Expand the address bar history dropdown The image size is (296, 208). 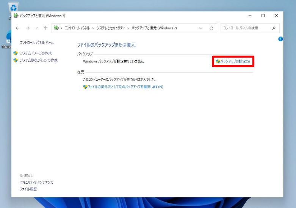click(200, 28)
